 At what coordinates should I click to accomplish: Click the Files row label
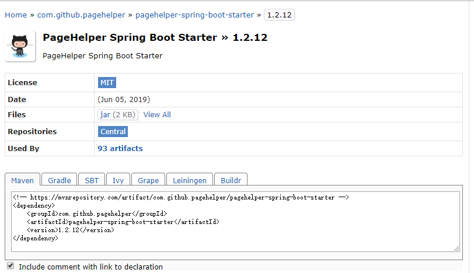click(x=16, y=114)
